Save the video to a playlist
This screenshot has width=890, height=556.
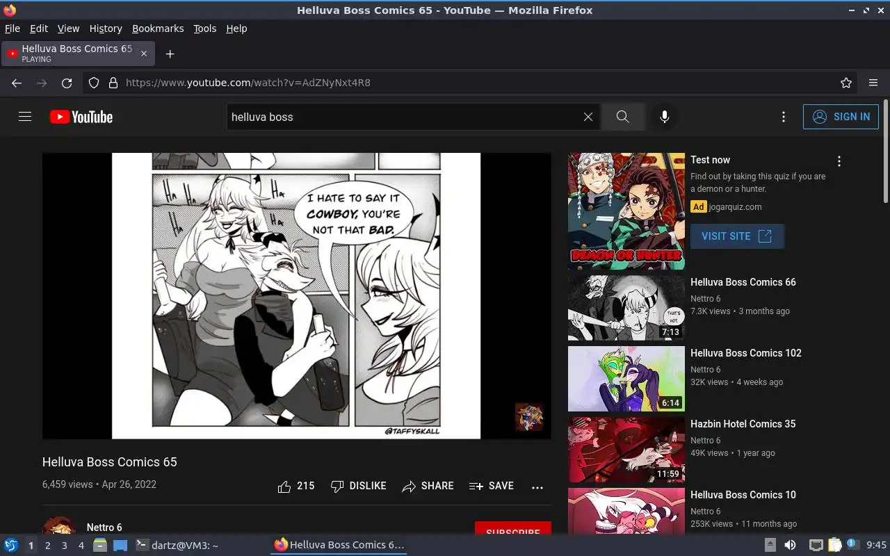tap(492, 486)
